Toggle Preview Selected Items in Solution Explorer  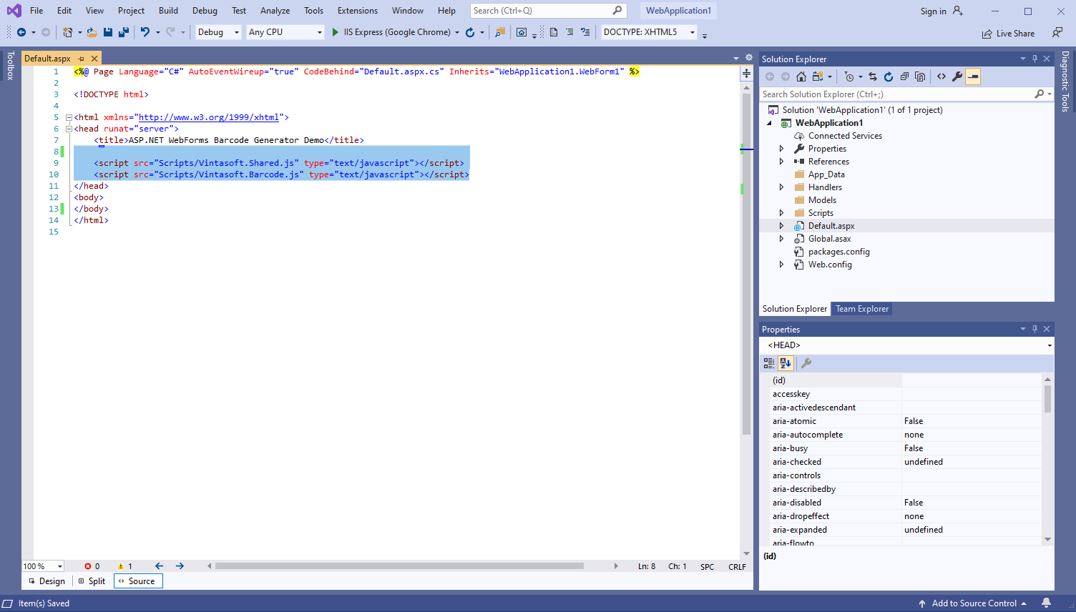(973, 76)
